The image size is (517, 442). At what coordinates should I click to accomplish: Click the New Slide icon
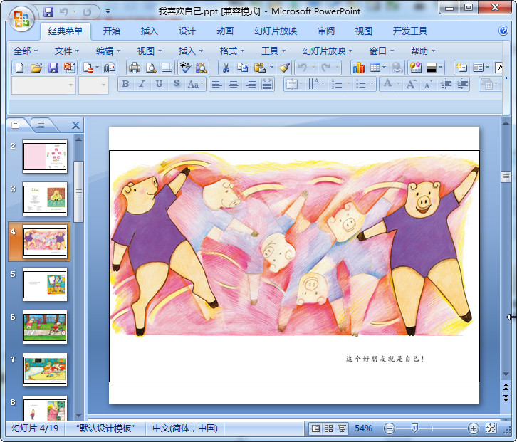461,68
